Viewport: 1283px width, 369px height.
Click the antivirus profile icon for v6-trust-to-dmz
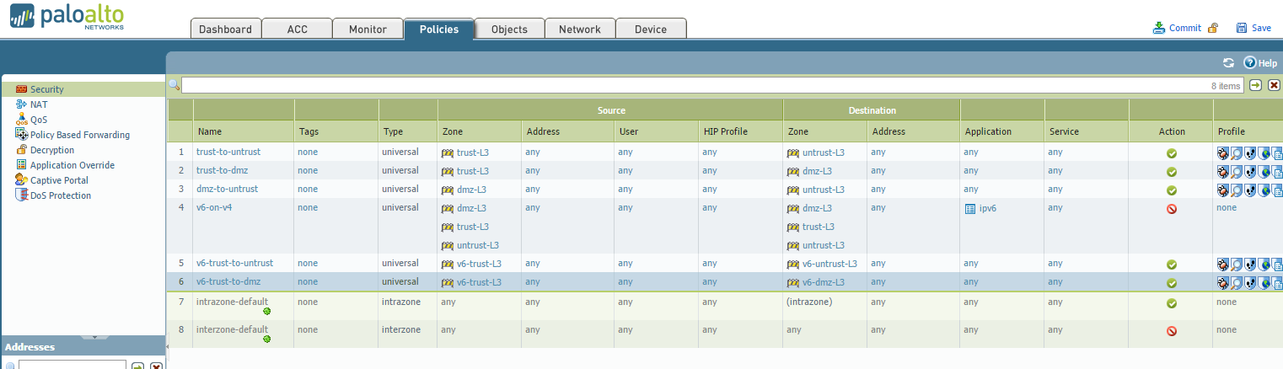coord(1223,283)
